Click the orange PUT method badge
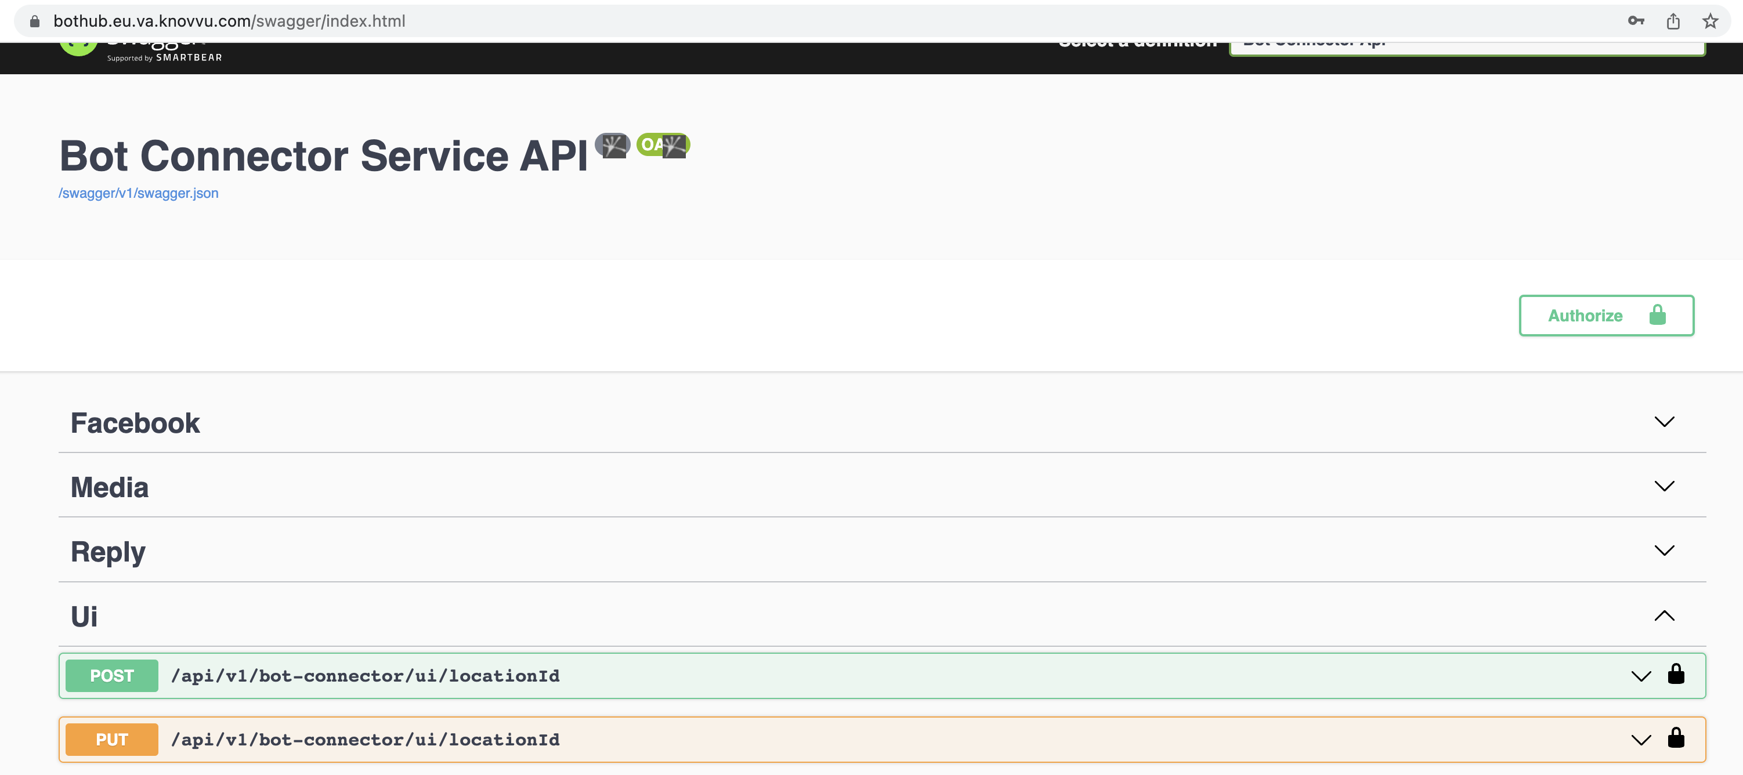The image size is (1743, 775). click(x=111, y=739)
